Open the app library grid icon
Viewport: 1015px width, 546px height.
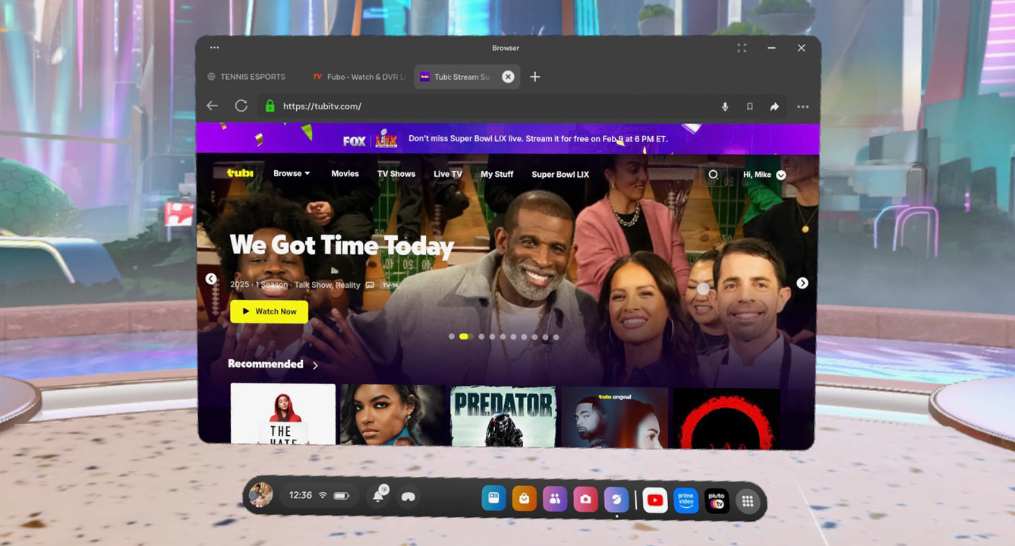click(x=748, y=500)
